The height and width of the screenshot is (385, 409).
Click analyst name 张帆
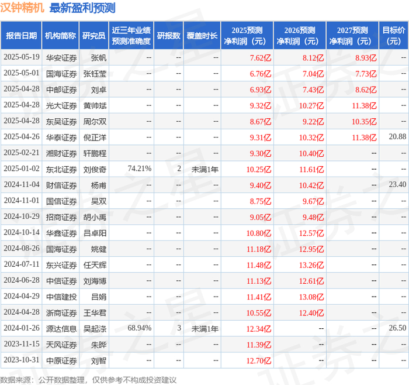[x=99, y=58]
